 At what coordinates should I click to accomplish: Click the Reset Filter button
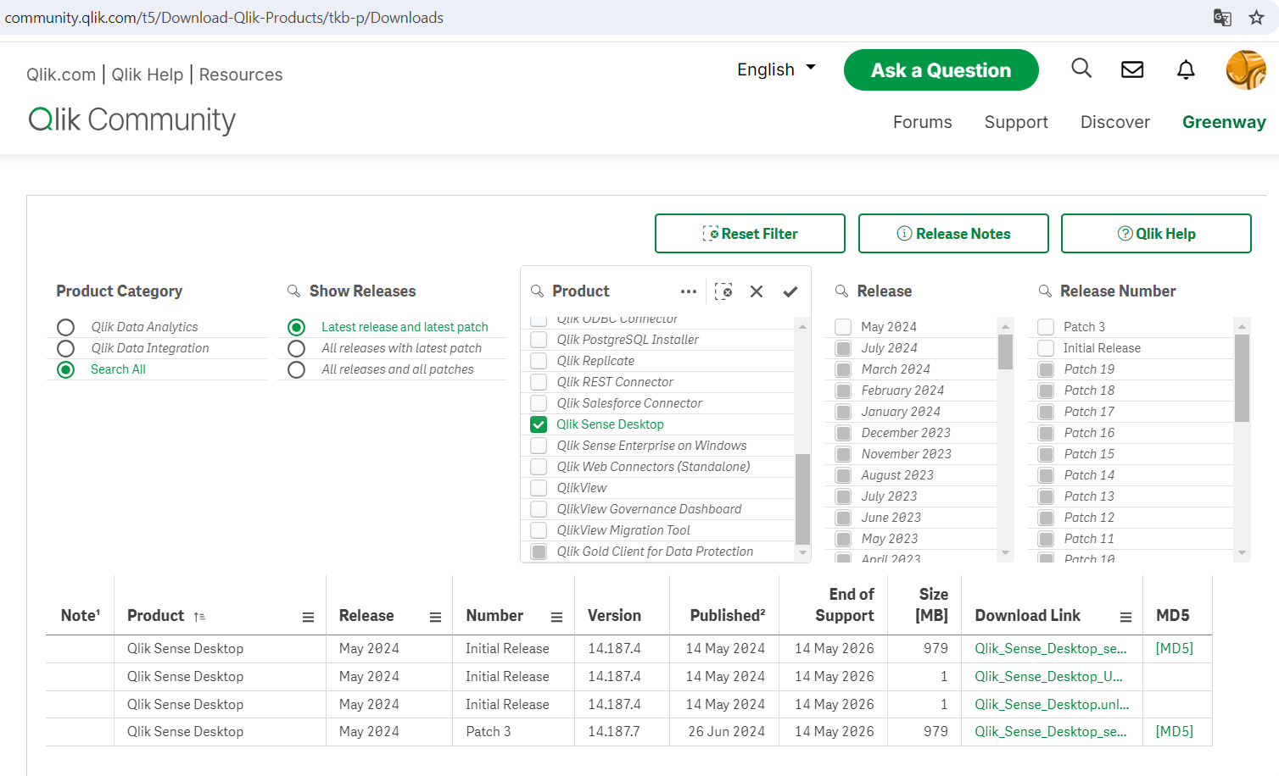750,233
